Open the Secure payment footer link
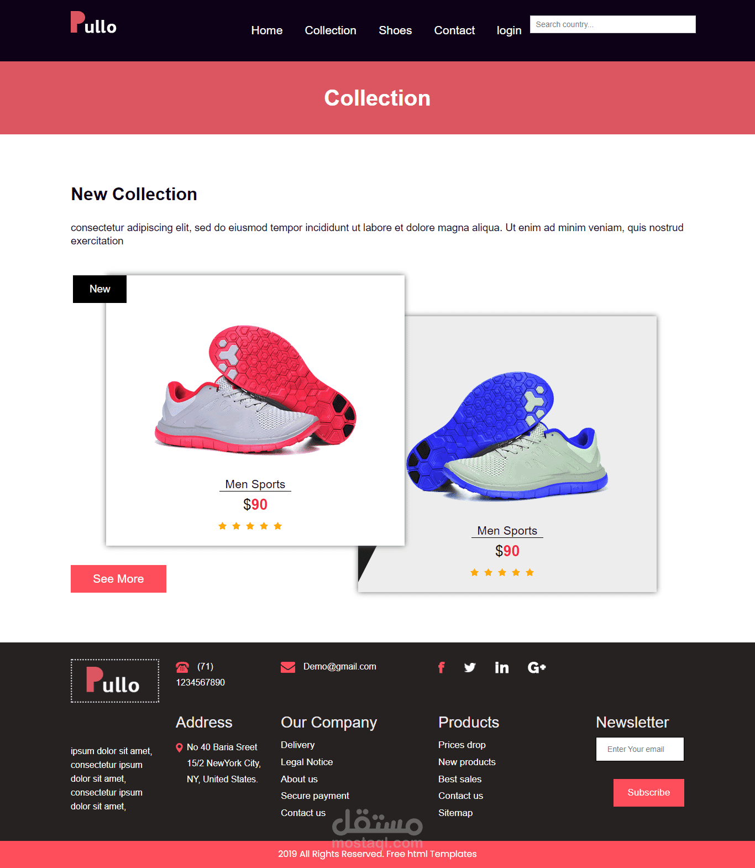Image resolution: width=755 pixels, height=868 pixels. [315, 796]
